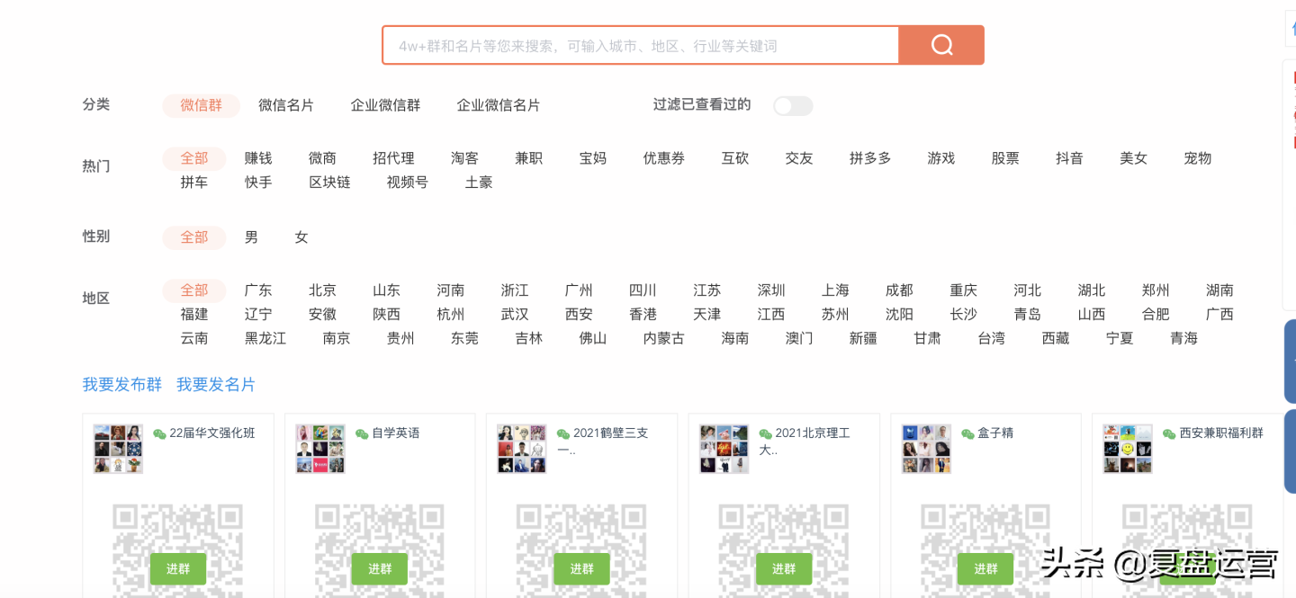The height and width of the screenshot is (598, 1296).
Task: Select 全部 in the 性别 row
Action: point(194,237)
